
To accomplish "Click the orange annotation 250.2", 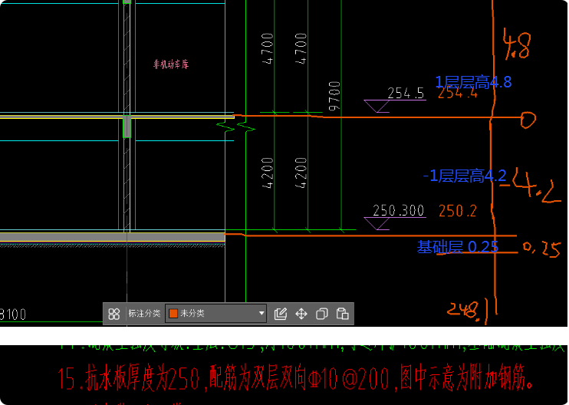I will [x=458, y=211].
